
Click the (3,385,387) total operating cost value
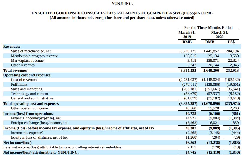click(188, 103)
